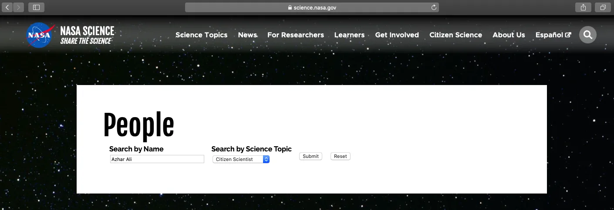Image resolution: width=614 pixels, height=210 pixels.
Task: Open the Safari share icon
Action: pyautogui.click(x=583, y=7)
